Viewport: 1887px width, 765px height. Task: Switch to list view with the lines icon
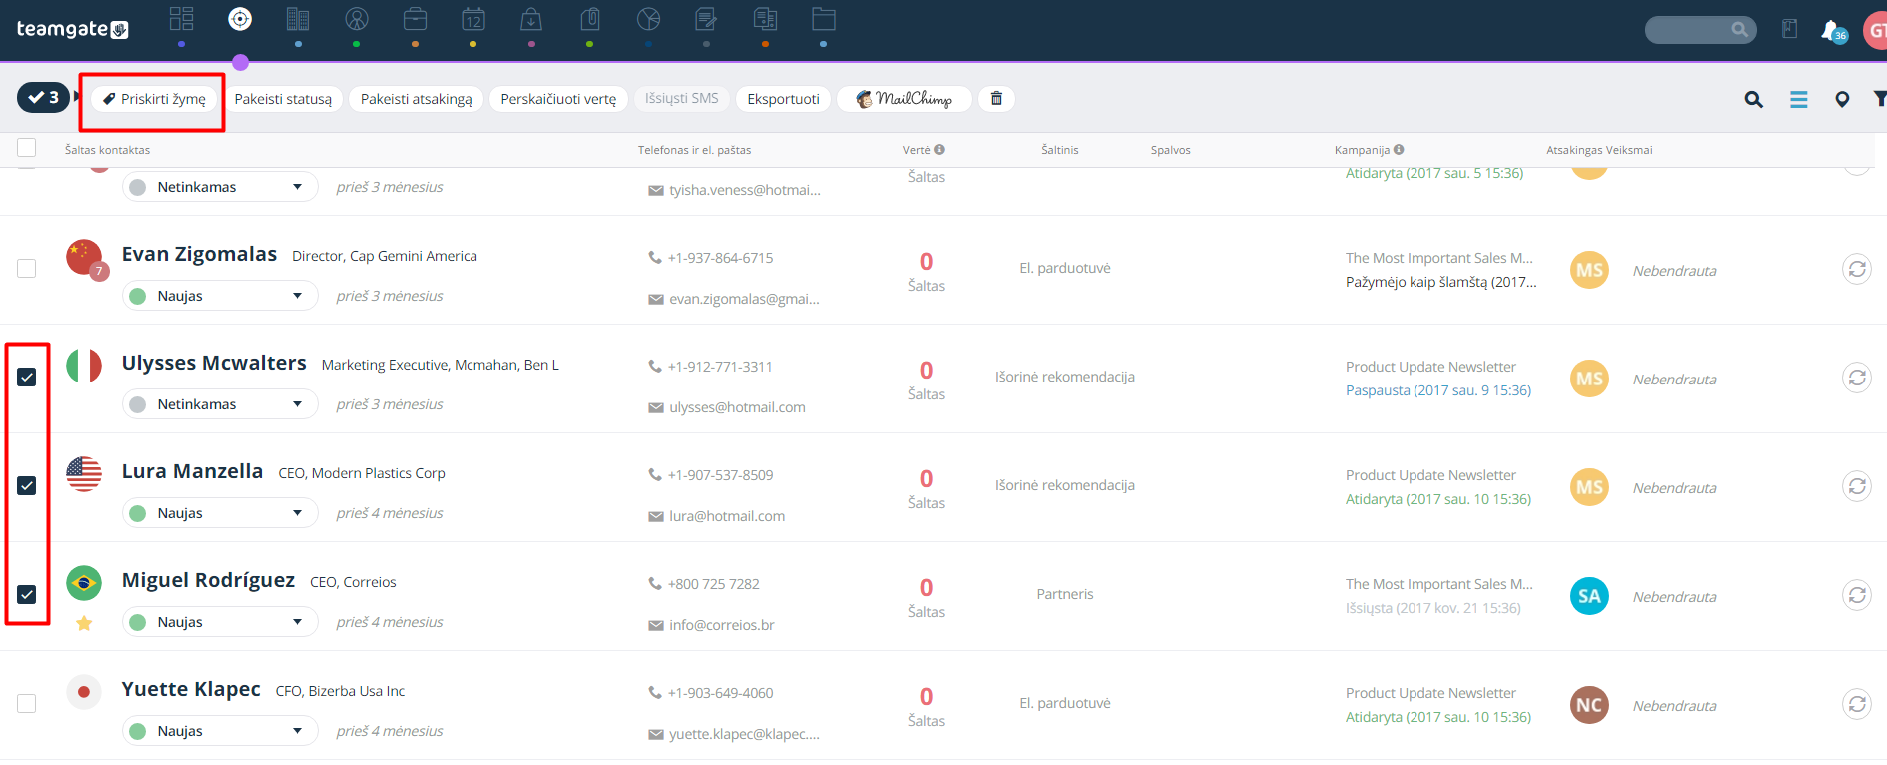[1798, 99]
